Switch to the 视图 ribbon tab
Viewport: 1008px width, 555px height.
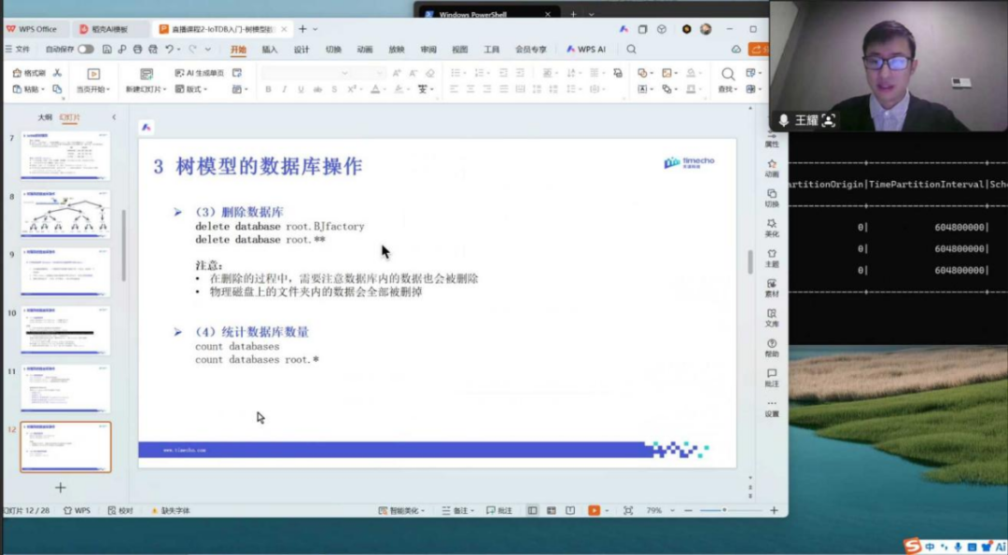[x=459, y=49]
